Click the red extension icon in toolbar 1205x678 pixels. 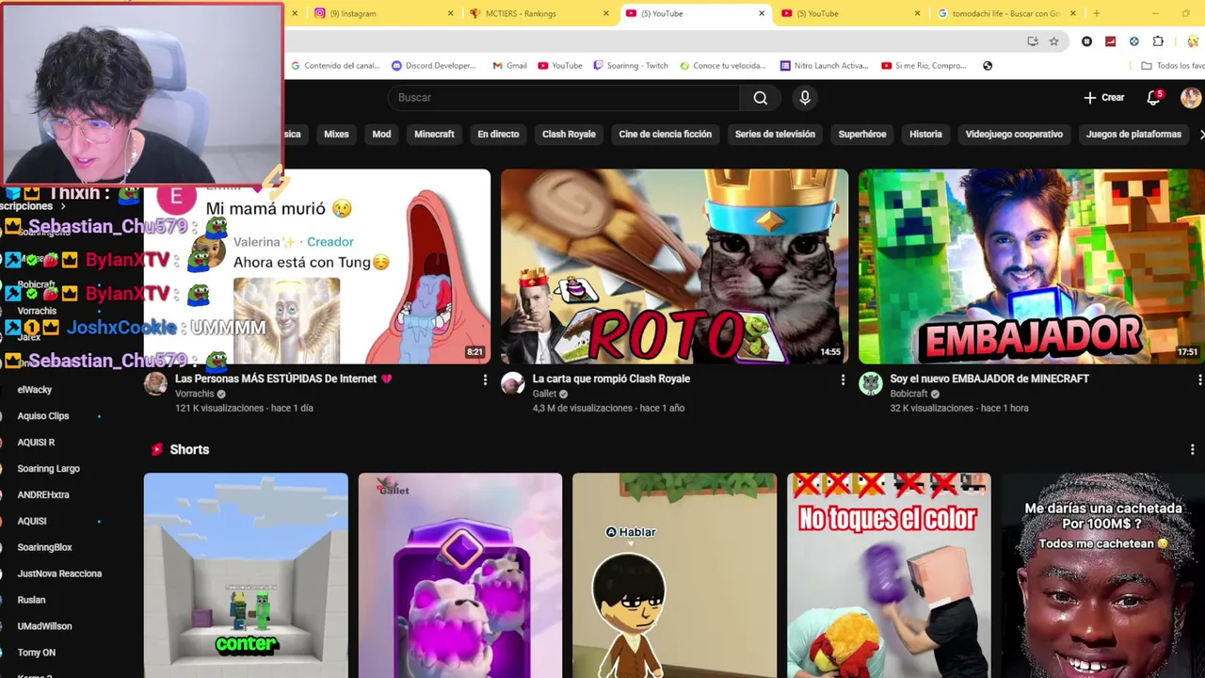1110,41
